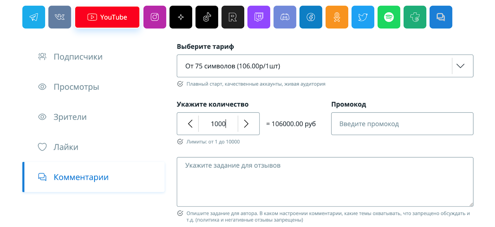Select the Spotify platform icon

tap(389, 17)
